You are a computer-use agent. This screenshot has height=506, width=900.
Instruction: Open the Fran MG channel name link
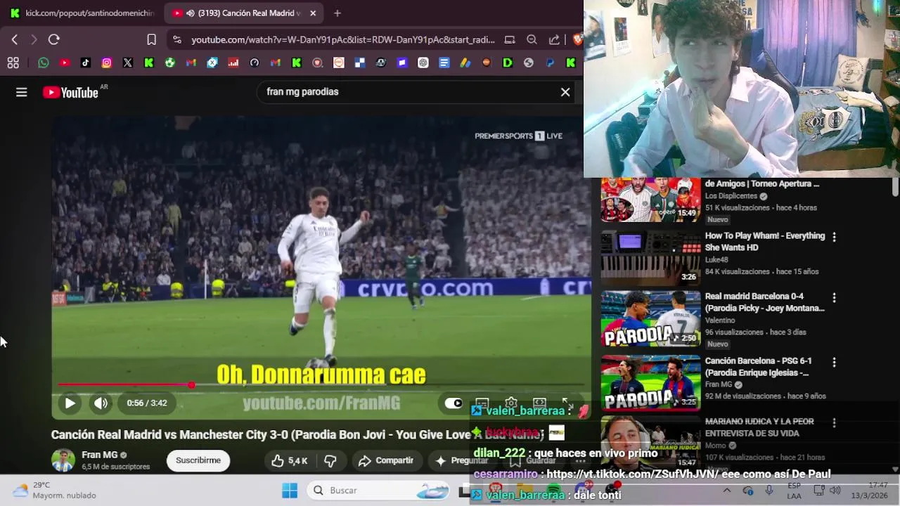99,455
